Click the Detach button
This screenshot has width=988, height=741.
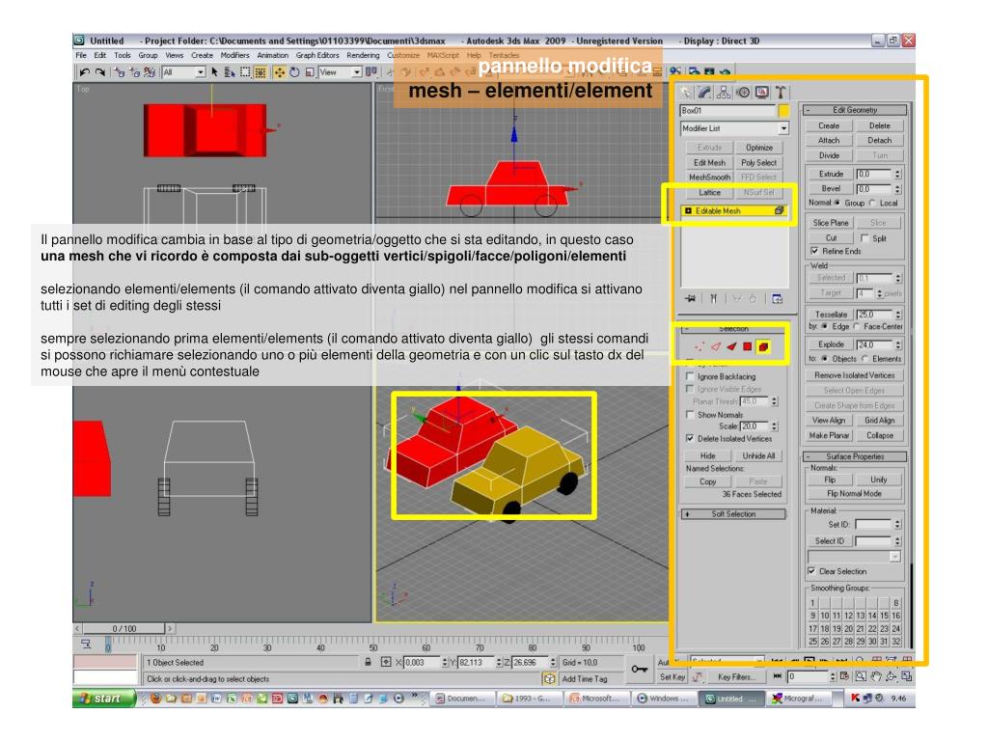pyautogui.click(x=880, y=141)
